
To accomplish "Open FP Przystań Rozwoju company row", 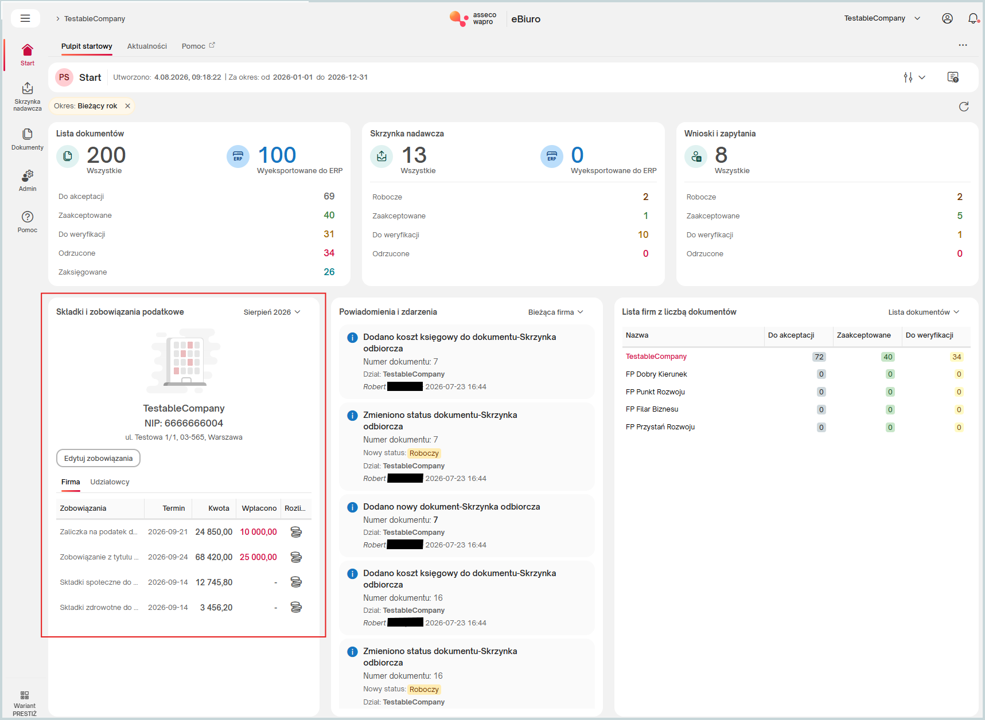I will (796, 427).
